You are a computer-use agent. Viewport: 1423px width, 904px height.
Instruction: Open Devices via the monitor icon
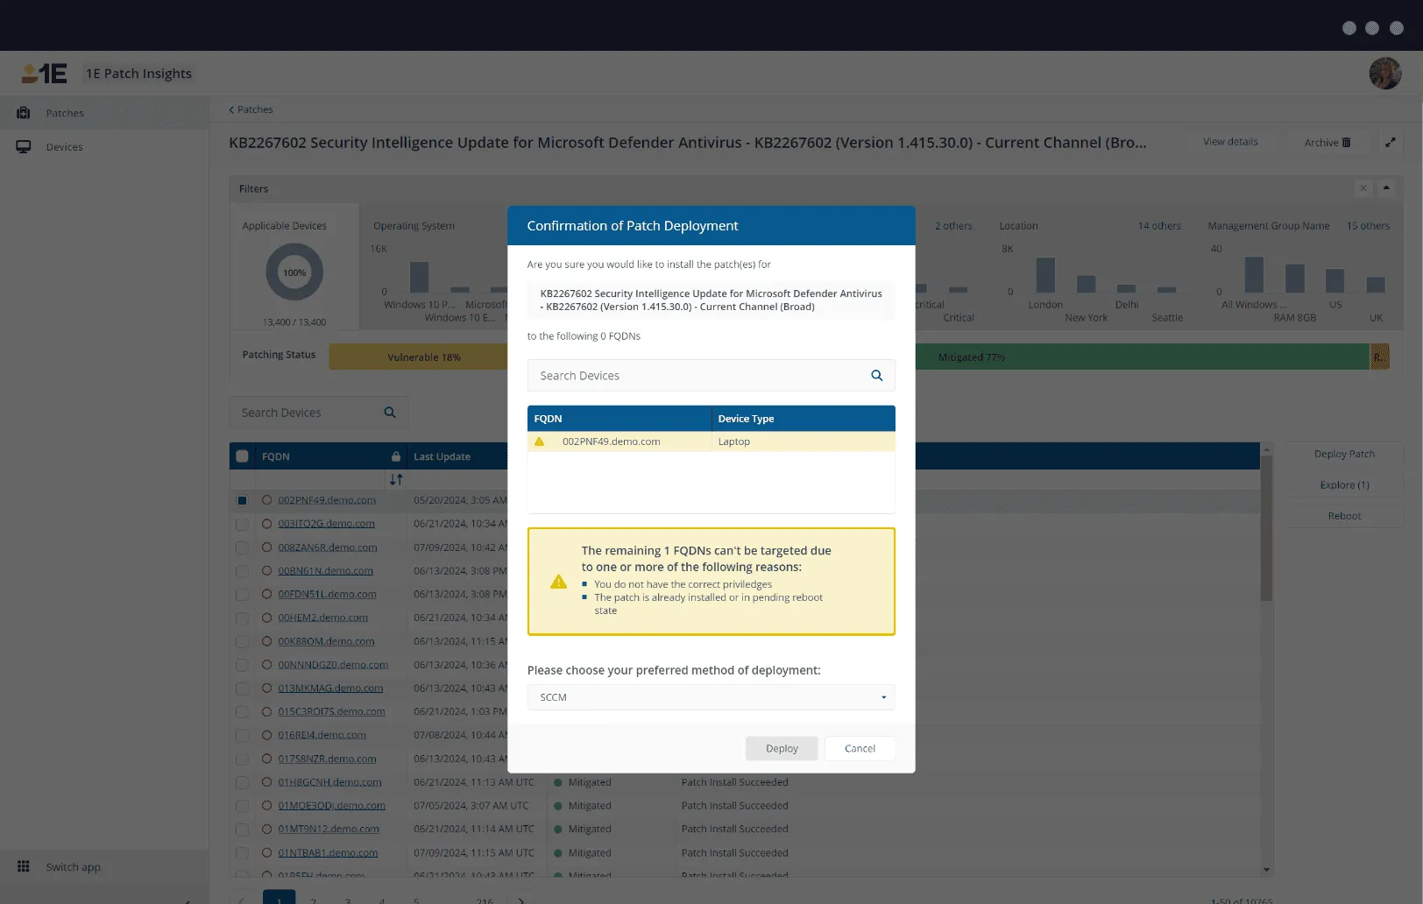22,146
